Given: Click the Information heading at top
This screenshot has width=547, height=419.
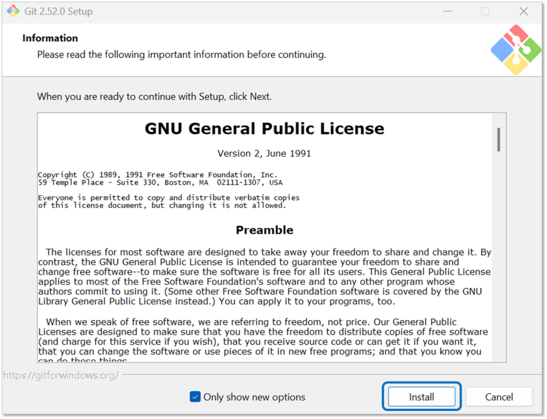Looking at the screenshot, I should coord(50,38).
